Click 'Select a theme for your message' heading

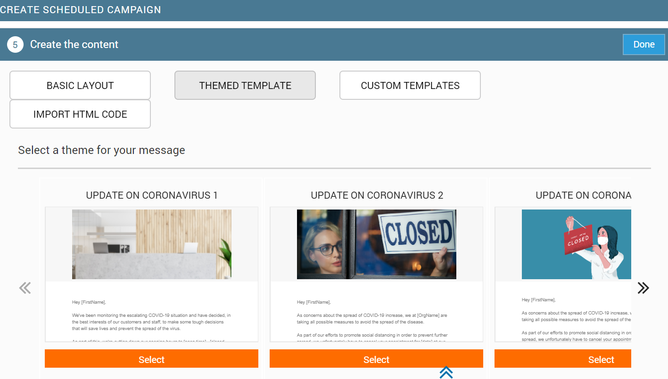coord(101,150)
